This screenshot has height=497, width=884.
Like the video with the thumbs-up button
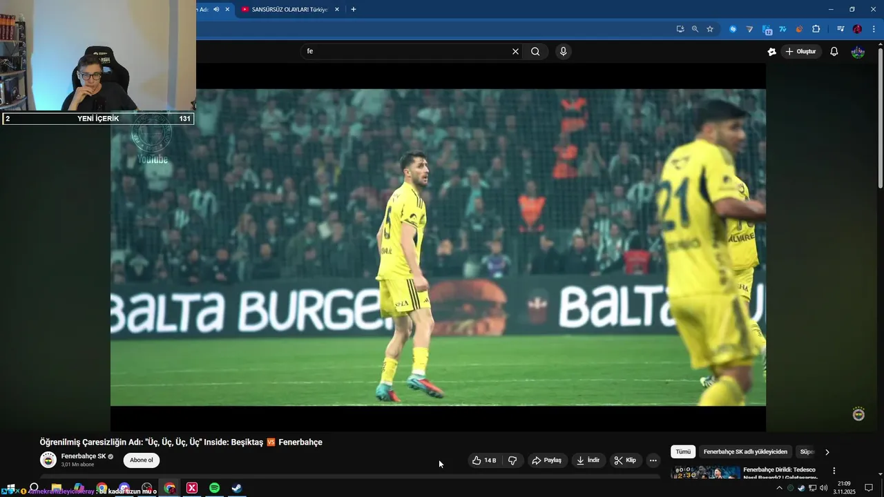coord(484,460)
